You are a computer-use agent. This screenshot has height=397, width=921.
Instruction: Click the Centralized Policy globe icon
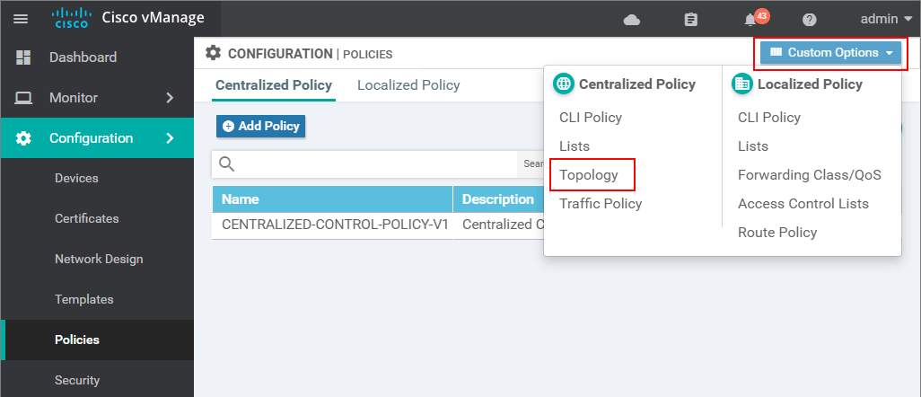[x=563, y=84]
